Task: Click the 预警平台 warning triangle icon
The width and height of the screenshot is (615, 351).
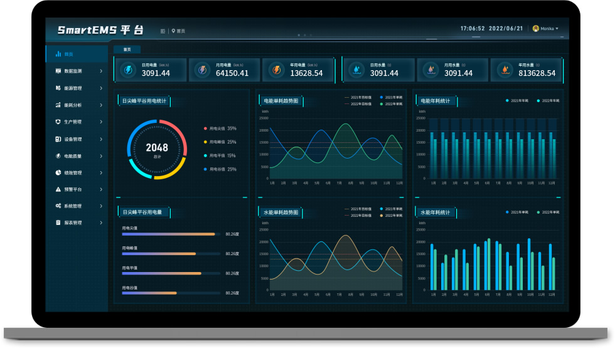Action: point(58,189)
